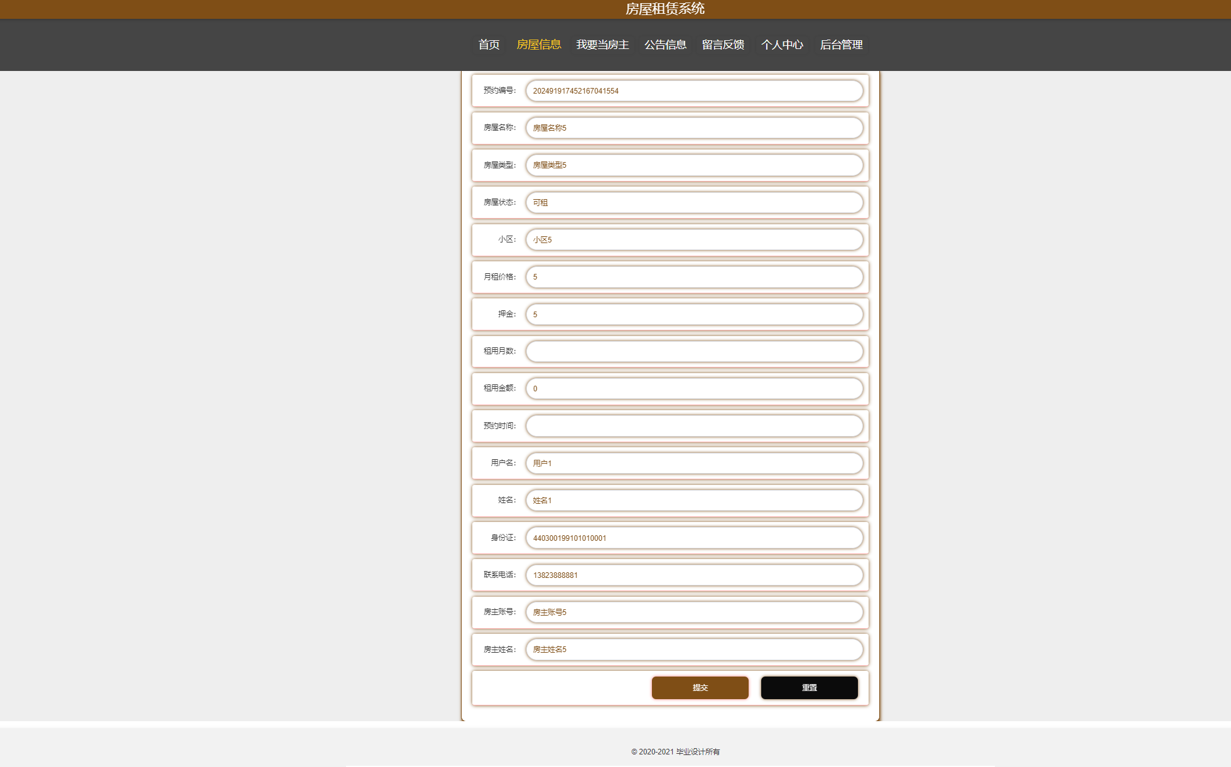Click the 房主姓名 input field
This screenshot has width=1231, height=767.
694,650
